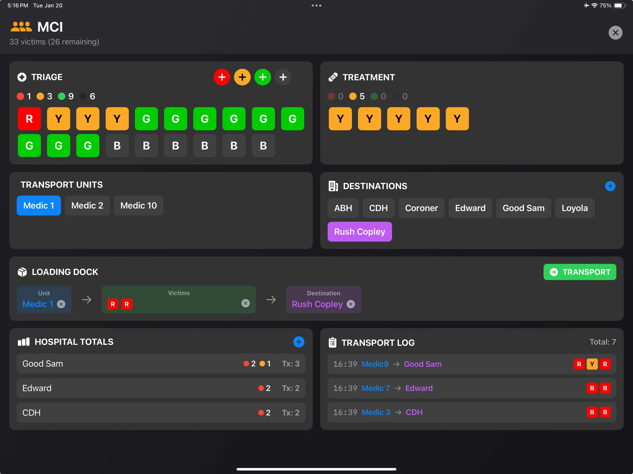
Task: Clear loaded victims from loading dock
Action: (245, 303)
